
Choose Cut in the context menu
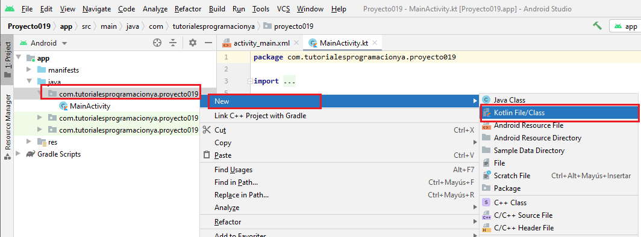(x=339, y=130)
